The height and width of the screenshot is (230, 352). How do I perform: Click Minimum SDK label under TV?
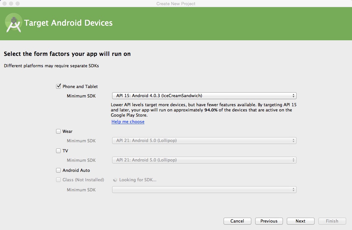click(81, 160)
